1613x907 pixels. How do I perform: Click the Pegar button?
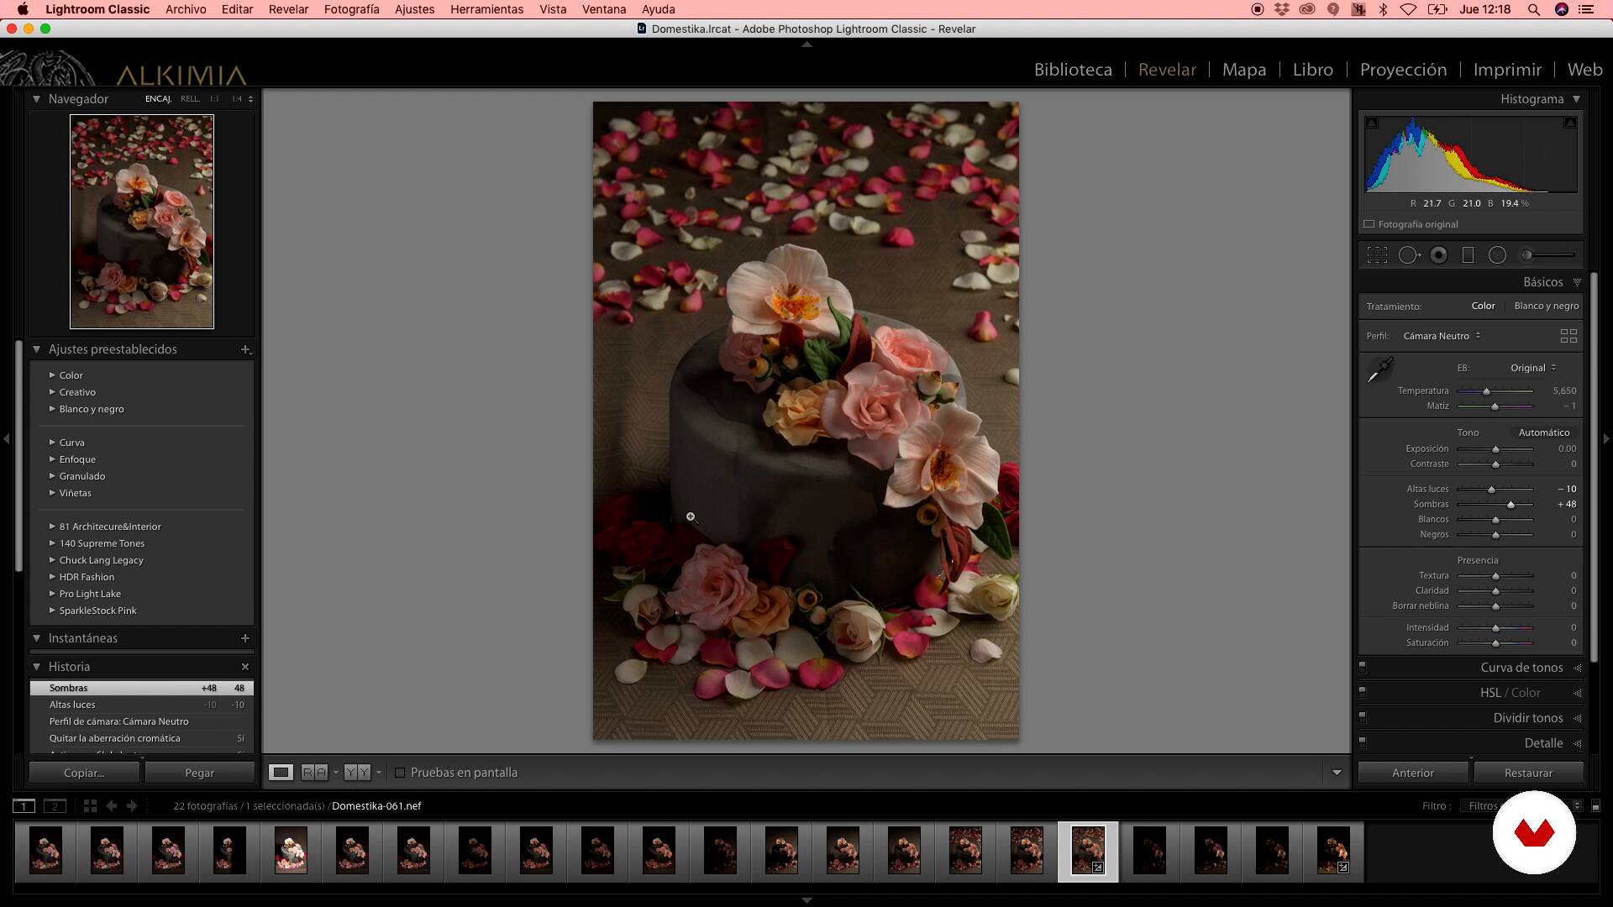[199, 773]
